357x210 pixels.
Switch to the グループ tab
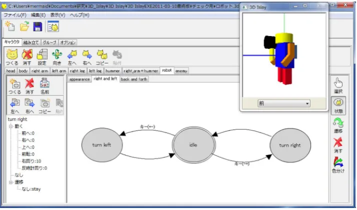pos(50,42)
